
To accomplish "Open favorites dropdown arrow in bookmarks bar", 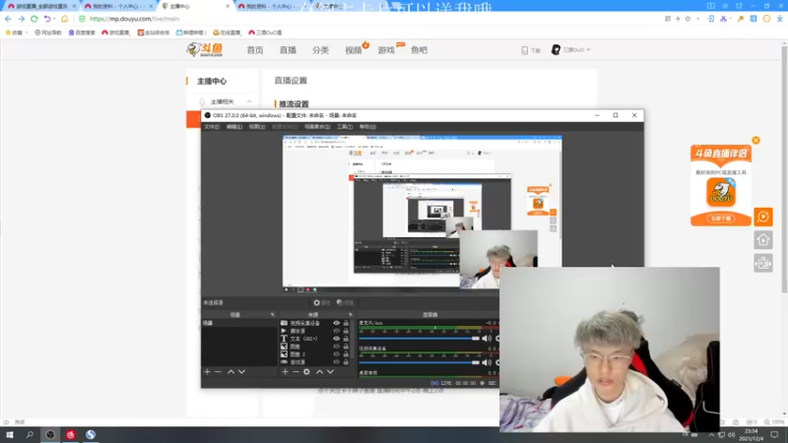I will pos(27,32).
